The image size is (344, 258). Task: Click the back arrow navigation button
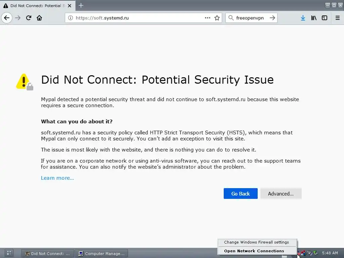7,18
